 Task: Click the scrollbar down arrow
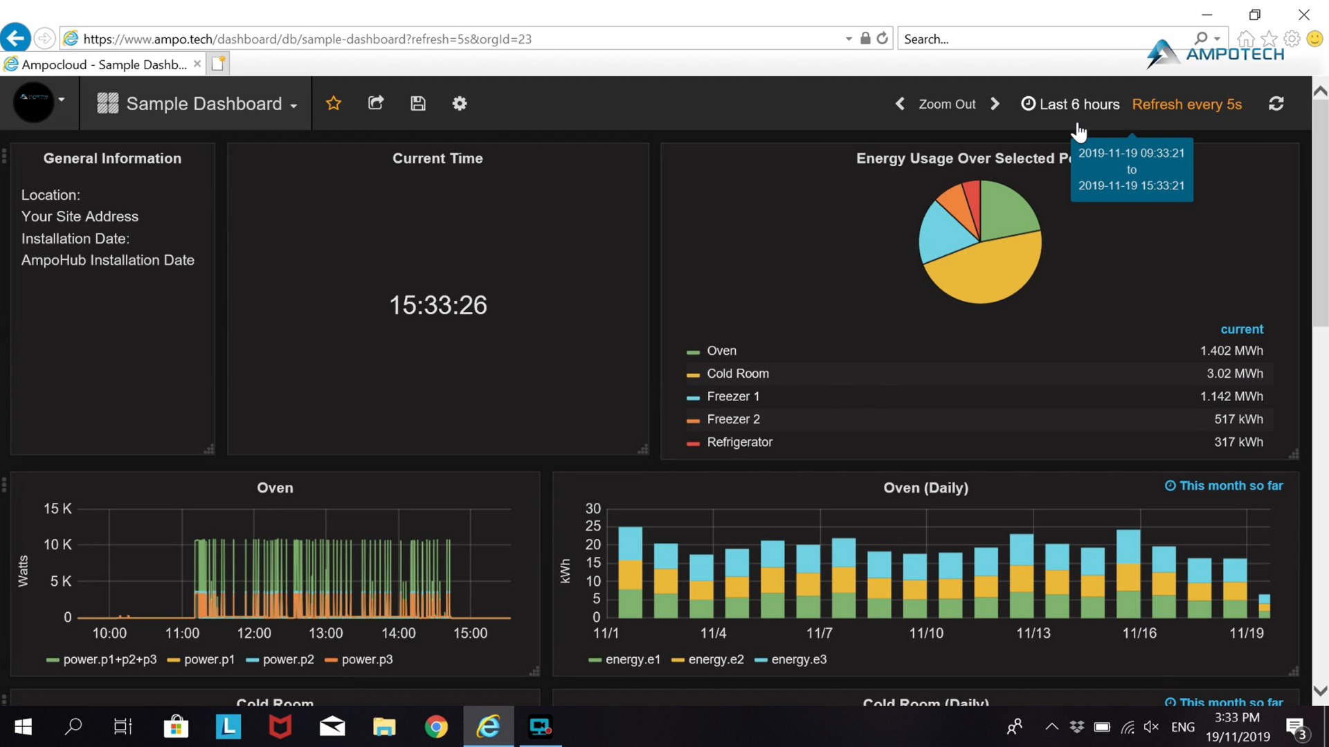[x=1320, y=691]
